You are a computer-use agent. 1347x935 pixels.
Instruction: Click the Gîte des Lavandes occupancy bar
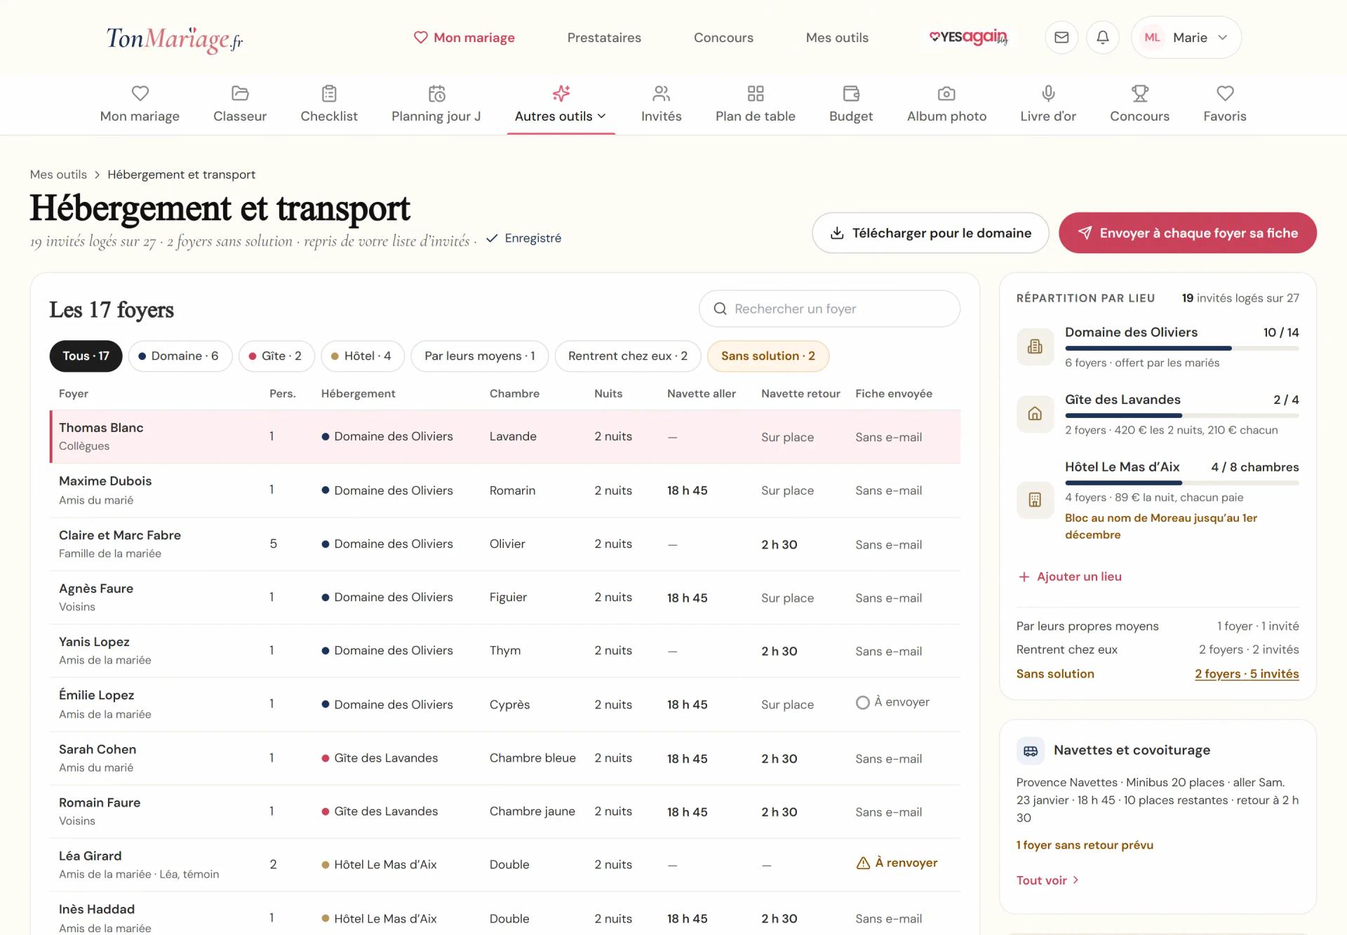(1182, 415)
